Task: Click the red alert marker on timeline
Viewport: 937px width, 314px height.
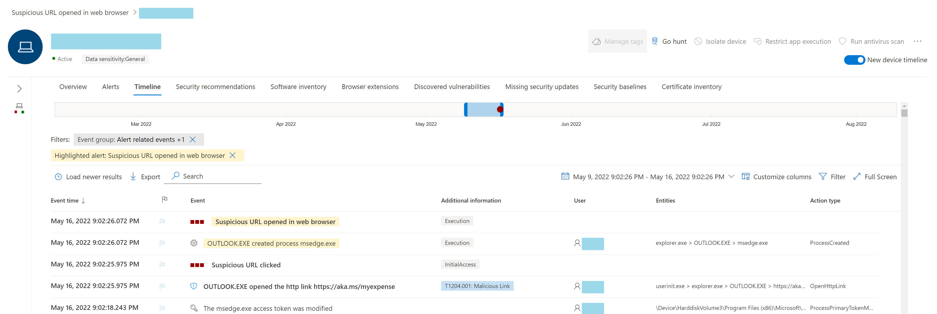Action: [500, 109]
